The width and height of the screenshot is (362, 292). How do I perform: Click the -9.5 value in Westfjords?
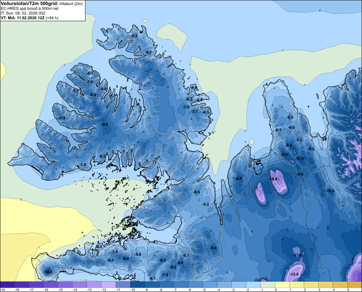(x=105, y=124)
